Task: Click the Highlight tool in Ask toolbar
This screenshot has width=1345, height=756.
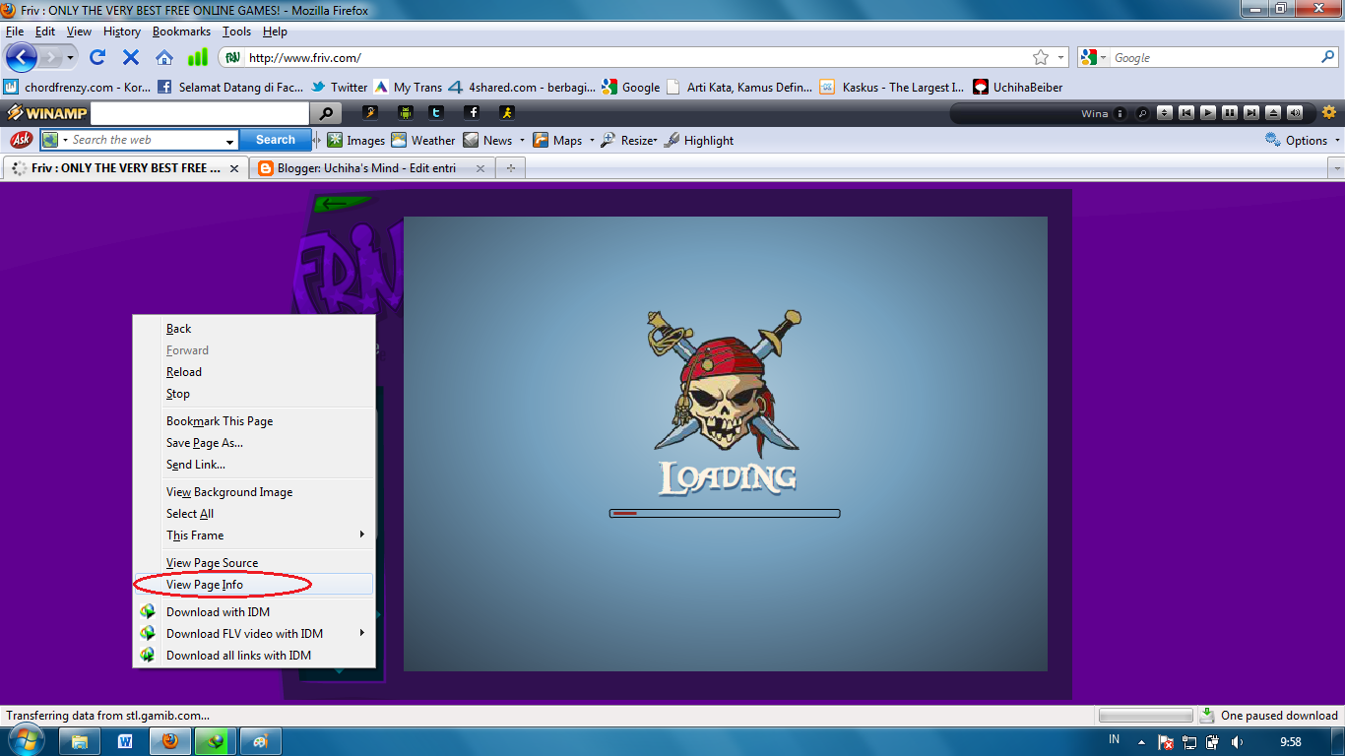Action: point(699,140)
